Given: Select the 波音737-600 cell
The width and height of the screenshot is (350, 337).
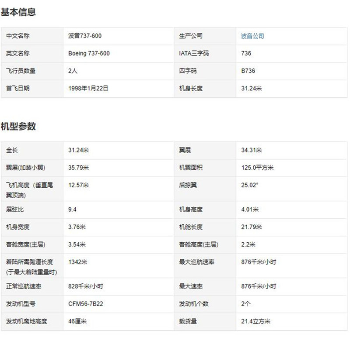Looking at the screenshot, I should (x=85, y=36).
